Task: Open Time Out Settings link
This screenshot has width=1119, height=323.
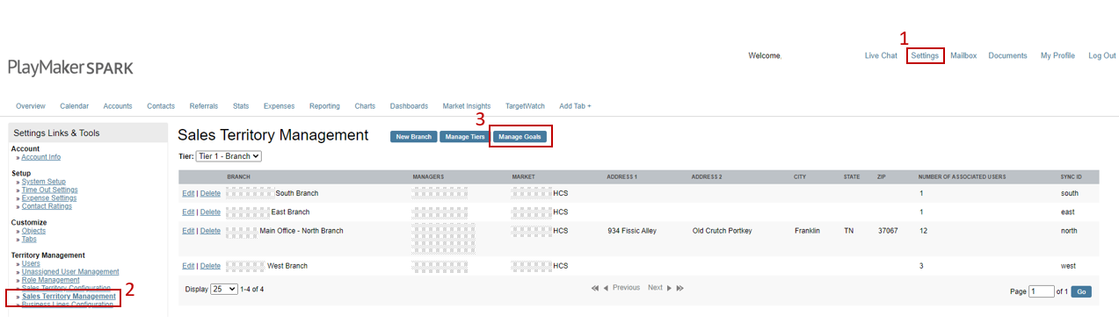Action: pos(49,190)
